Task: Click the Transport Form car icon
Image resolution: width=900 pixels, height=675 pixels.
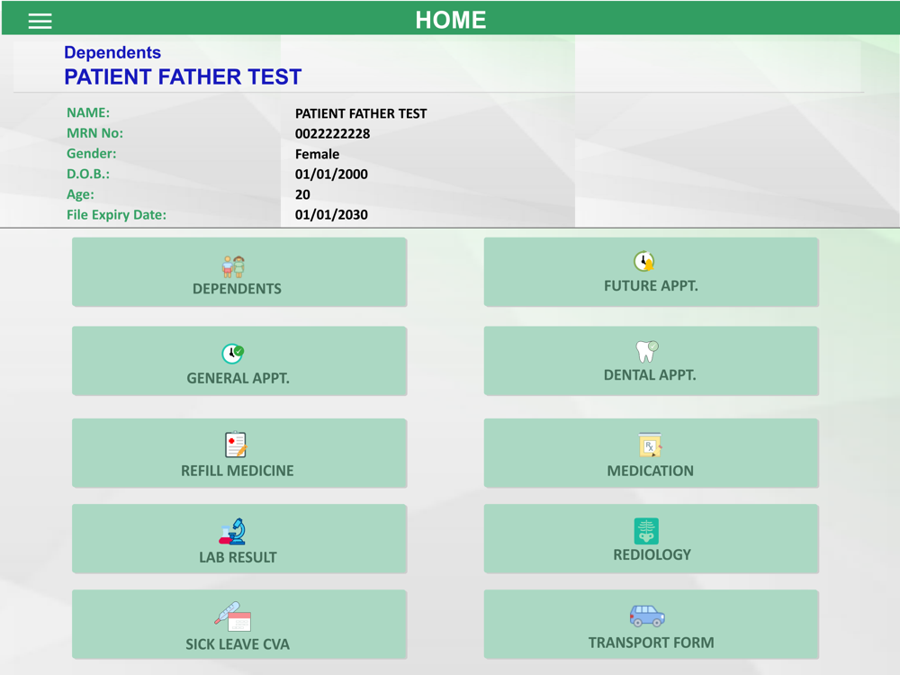Action: click(x=647, y=616)
